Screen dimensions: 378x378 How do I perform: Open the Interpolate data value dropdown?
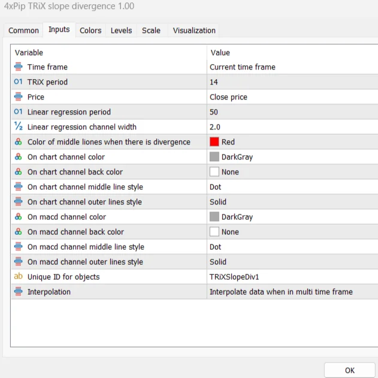pyautogui.click(x=291, y=292)
